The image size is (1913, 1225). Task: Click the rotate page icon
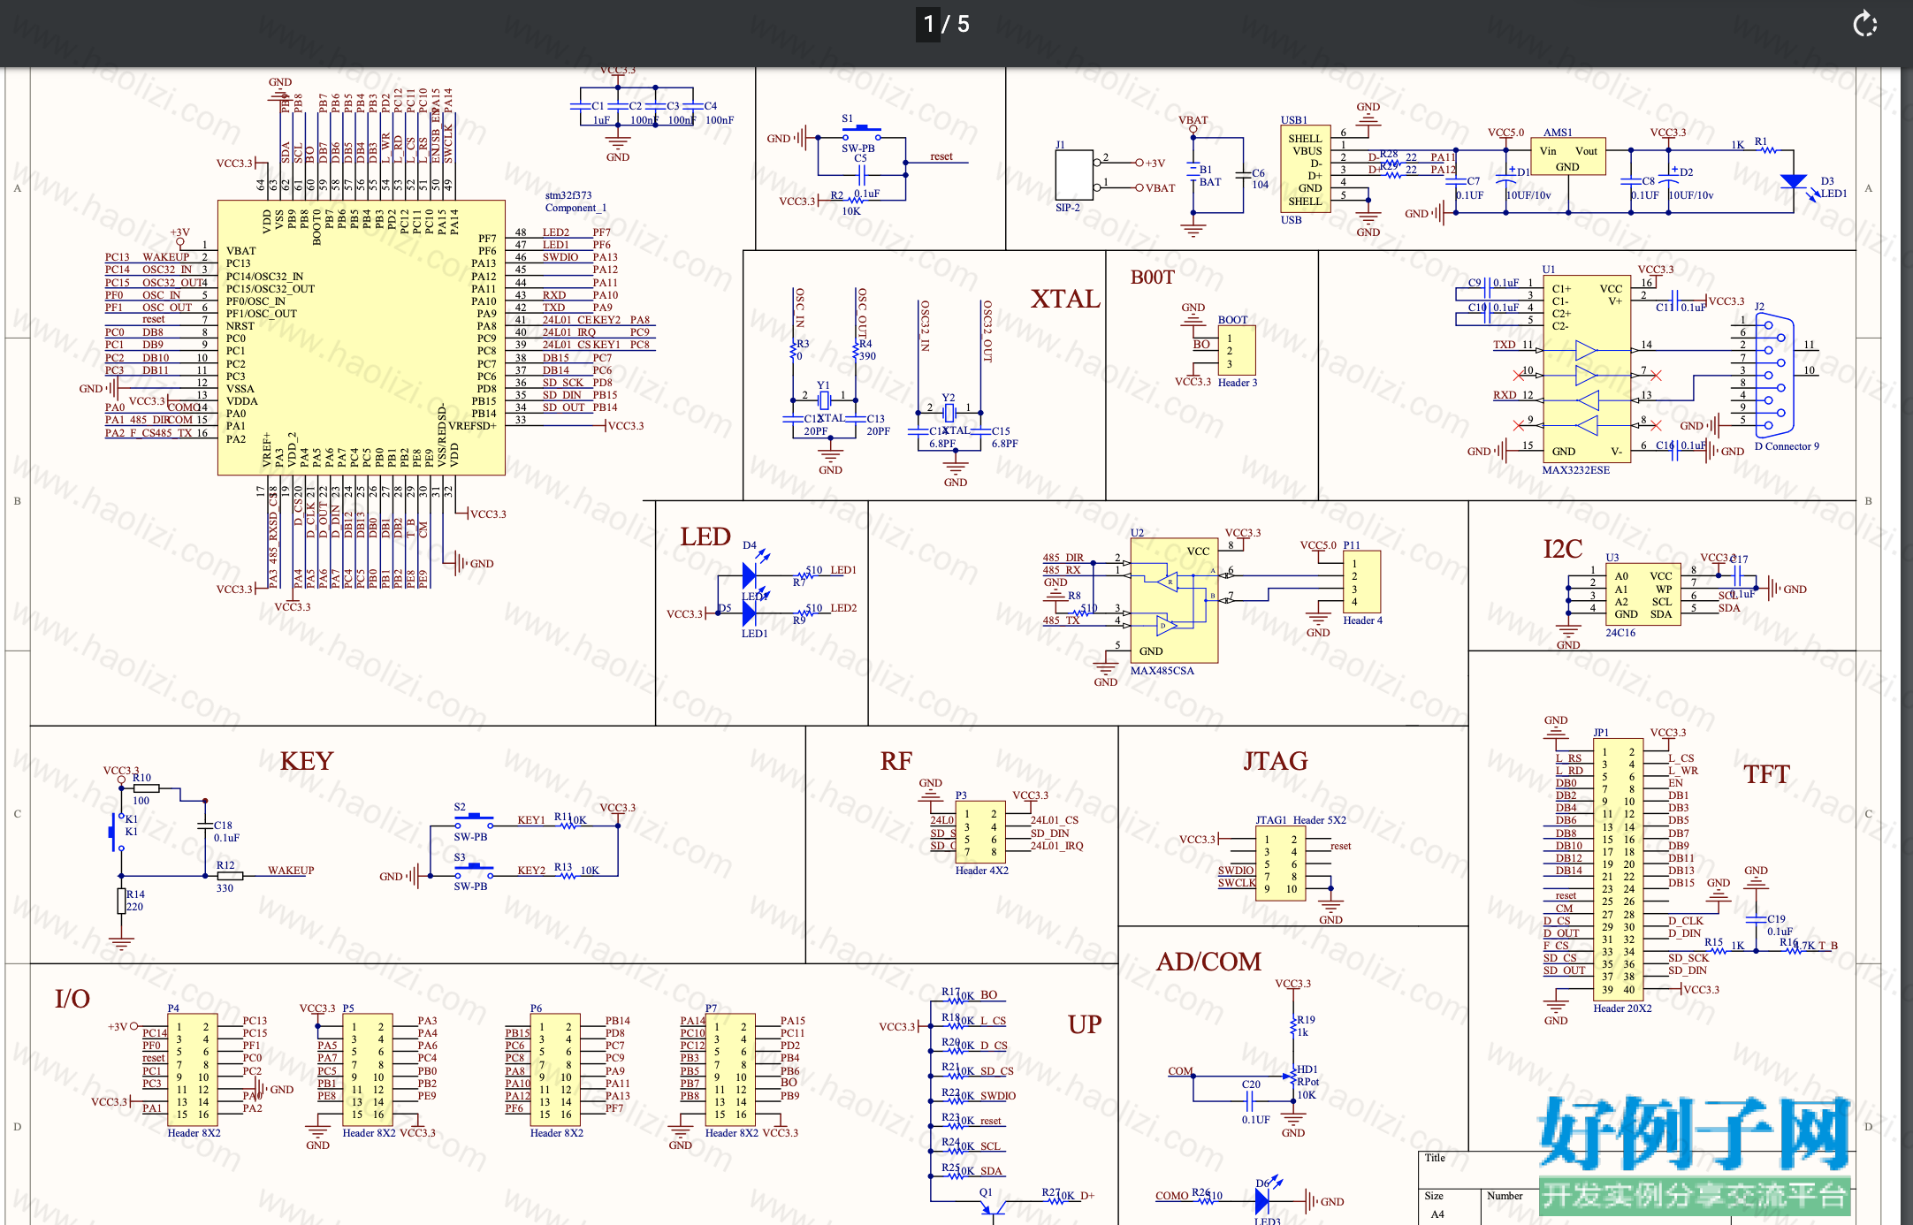(x=1864, y=24)
